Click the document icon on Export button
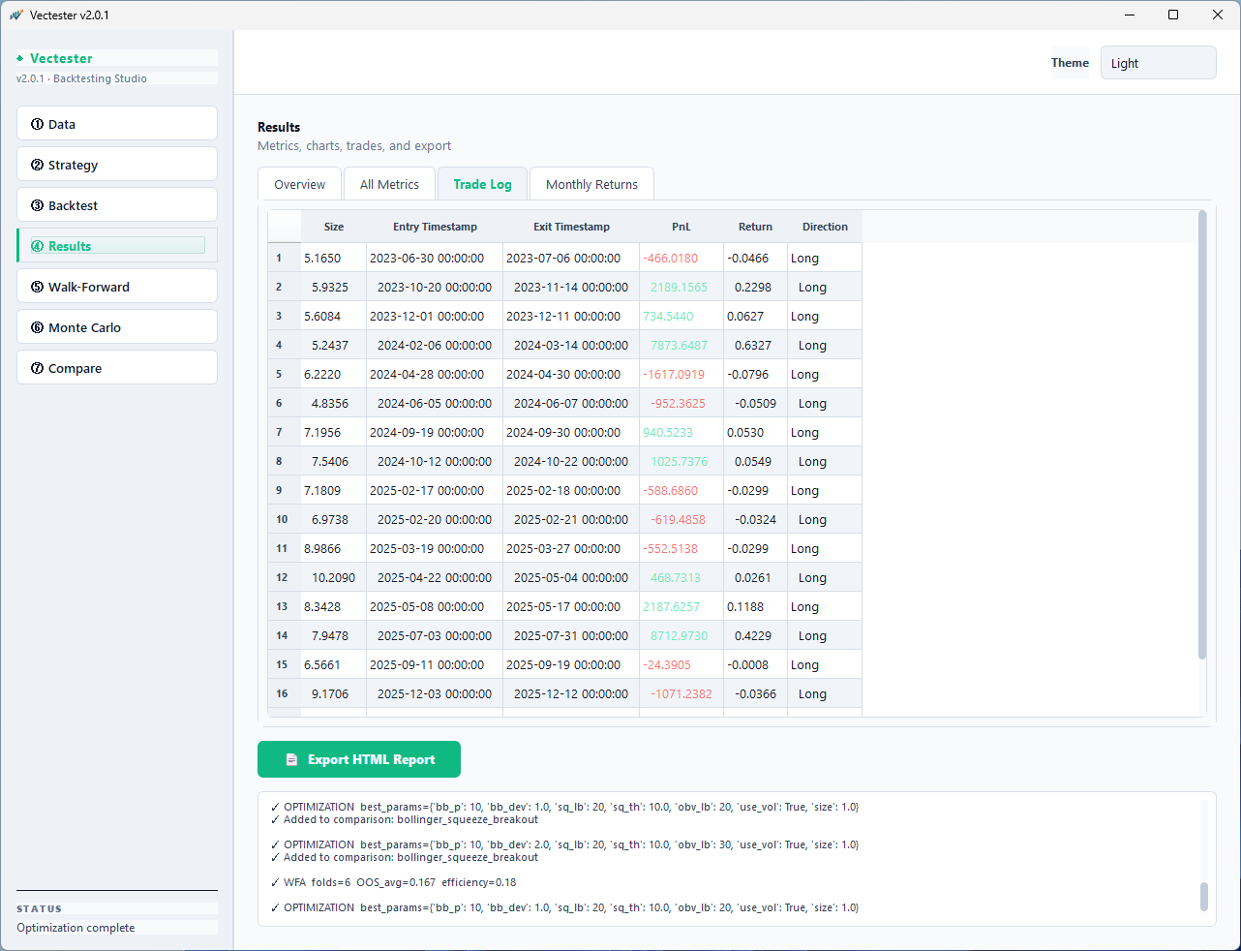Viewport: 1241px width, 951px height. [x=291, y=759]
